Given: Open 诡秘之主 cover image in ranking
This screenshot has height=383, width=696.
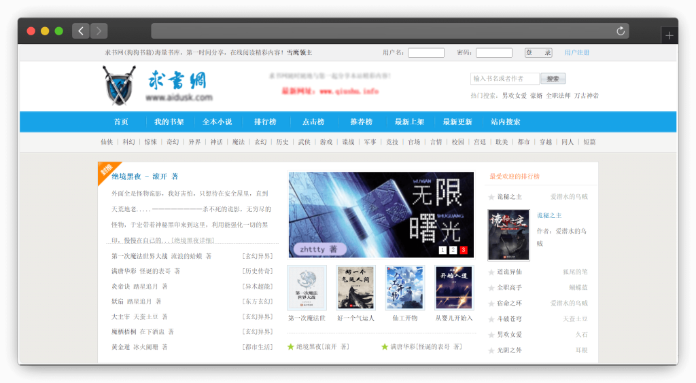Looking at the screenshot, I should click(x=508, y=235).
